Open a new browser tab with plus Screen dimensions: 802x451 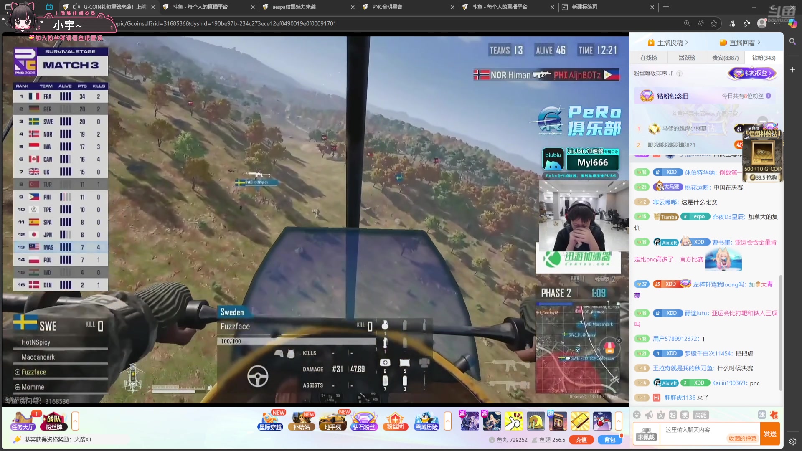pos(666,7)
